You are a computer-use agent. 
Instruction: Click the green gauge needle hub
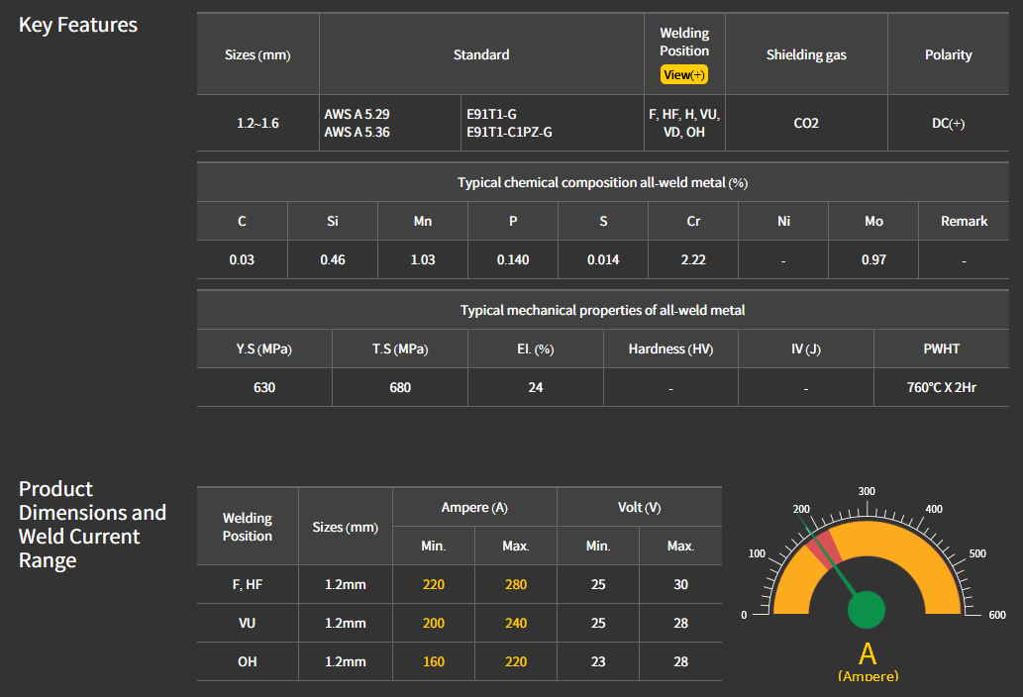coord(867,609)
